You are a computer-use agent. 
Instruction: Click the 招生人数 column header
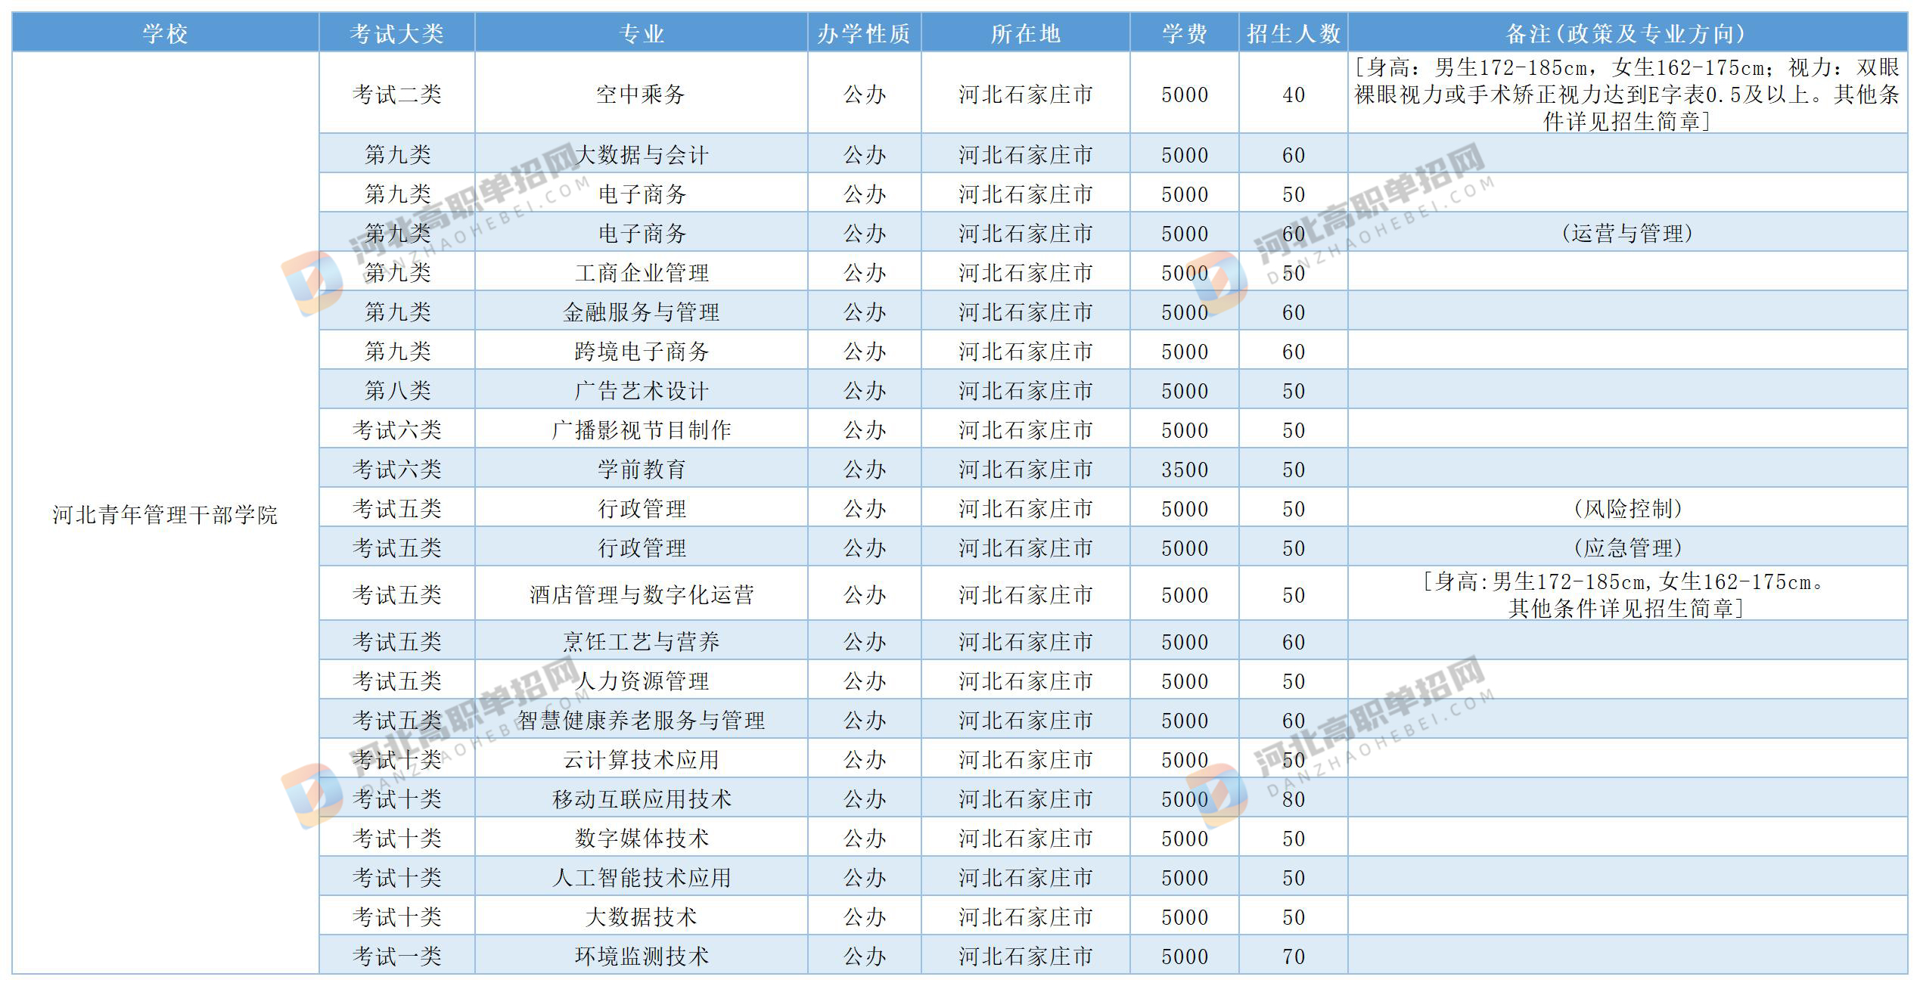pyautogui.click(x=1293, y=33)
